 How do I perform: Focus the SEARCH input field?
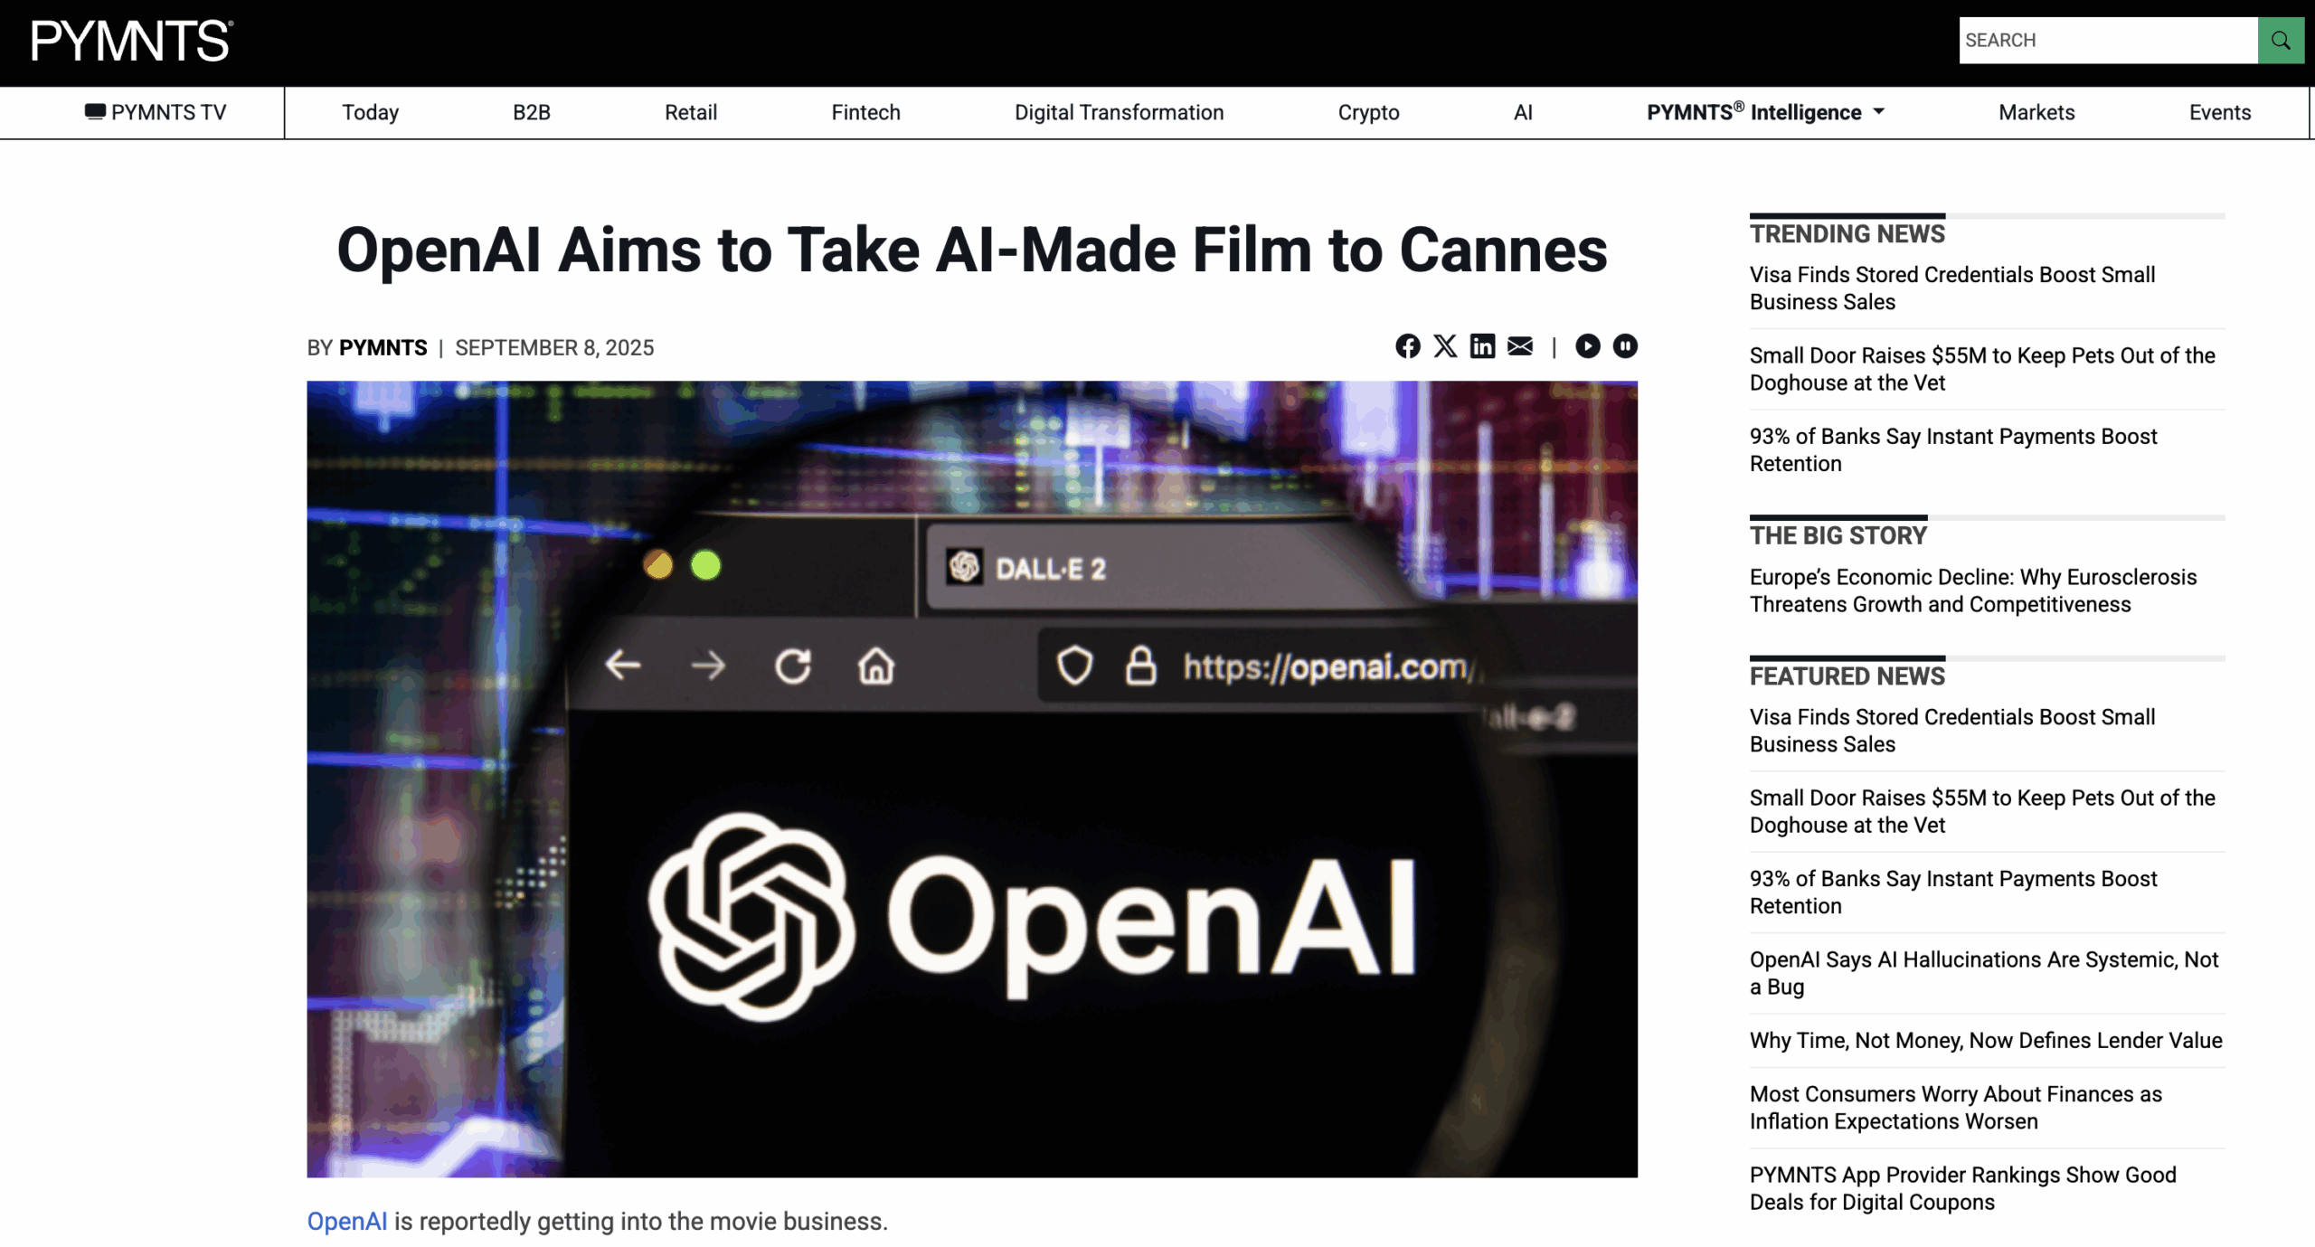tap(2108, 41)
